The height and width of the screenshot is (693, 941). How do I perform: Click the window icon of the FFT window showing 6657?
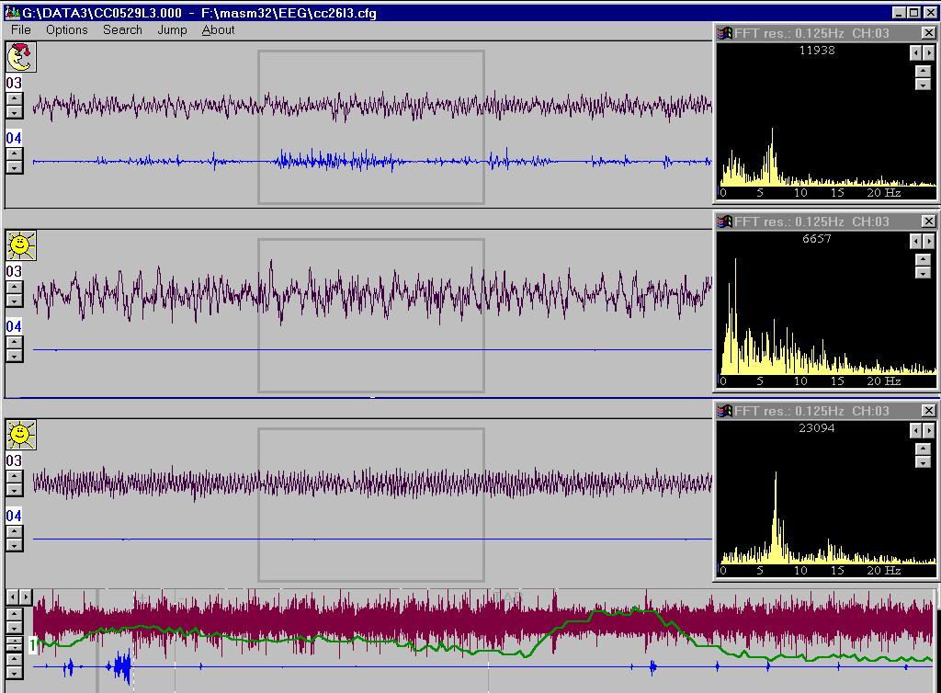coord(725,222)
